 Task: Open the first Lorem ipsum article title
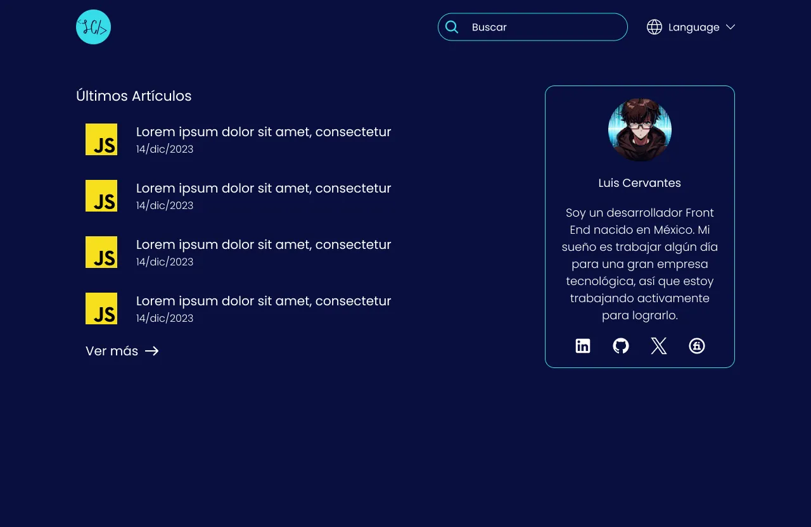(264, 132)
